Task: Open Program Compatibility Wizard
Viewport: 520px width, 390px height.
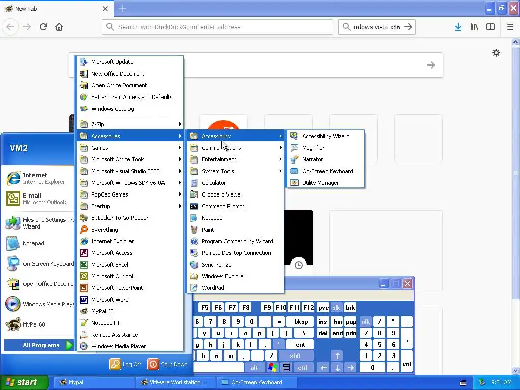Action: (235, 241)
